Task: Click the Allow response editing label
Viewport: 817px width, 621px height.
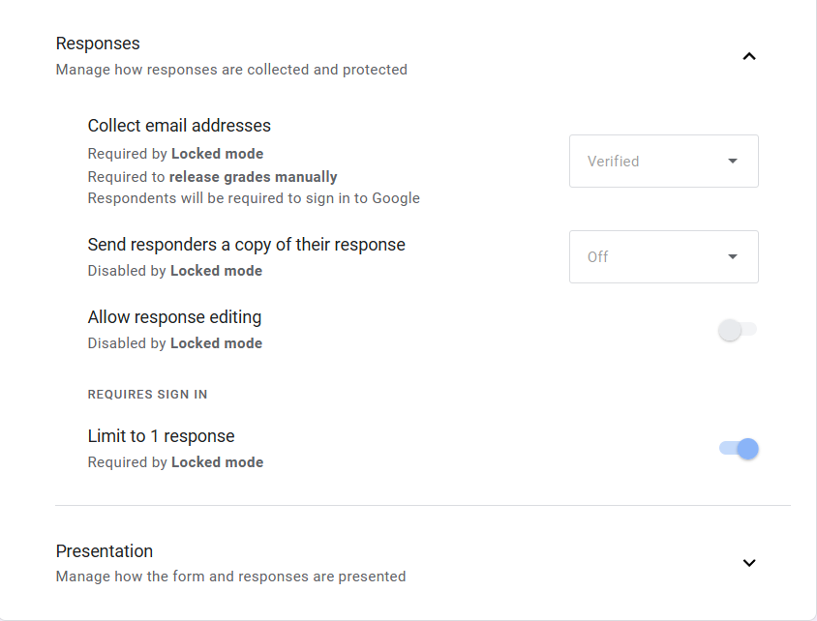Action: [x=174, y=317]
